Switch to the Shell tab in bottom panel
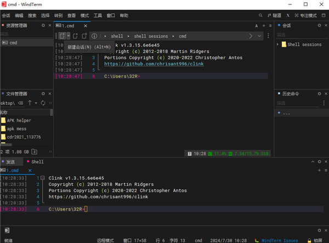This screenshot has height=243, width=329. point(37,162)
